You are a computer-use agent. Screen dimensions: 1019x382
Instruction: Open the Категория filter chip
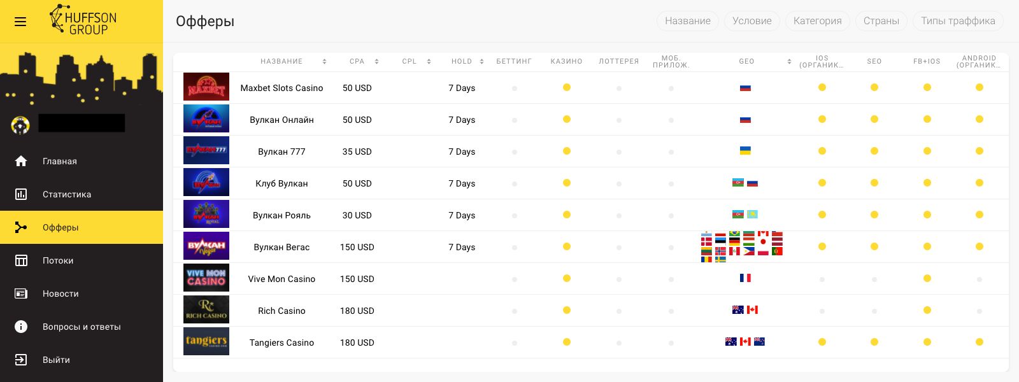(x=817, y=21)
